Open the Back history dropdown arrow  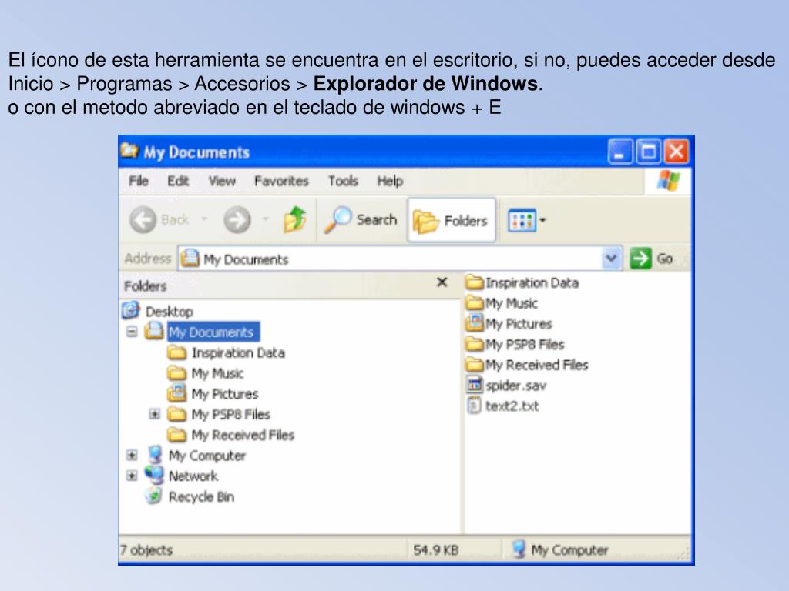point(203,219)
